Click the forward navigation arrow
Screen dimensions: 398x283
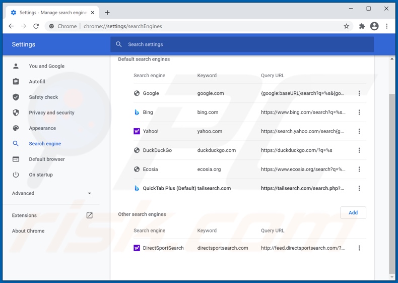24,26
